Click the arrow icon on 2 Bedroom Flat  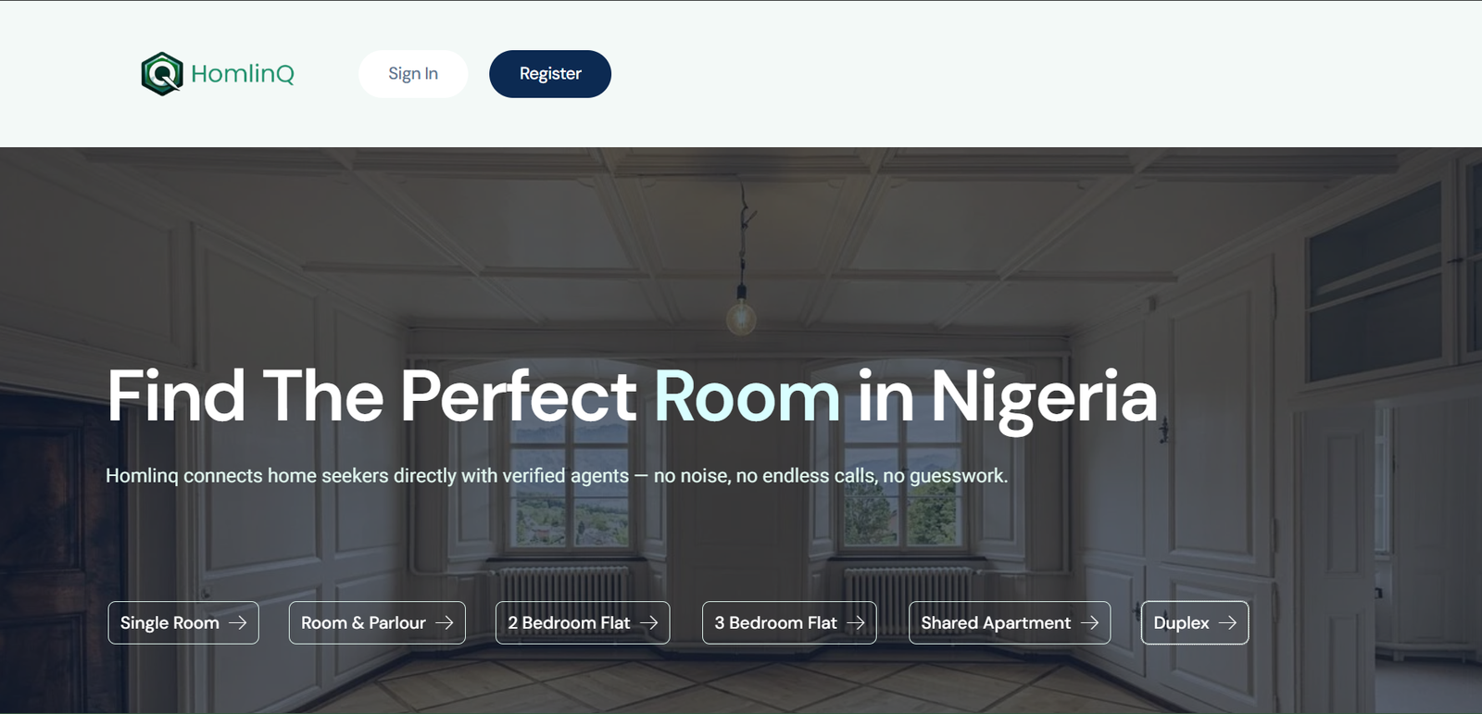(x=649, y=623)
